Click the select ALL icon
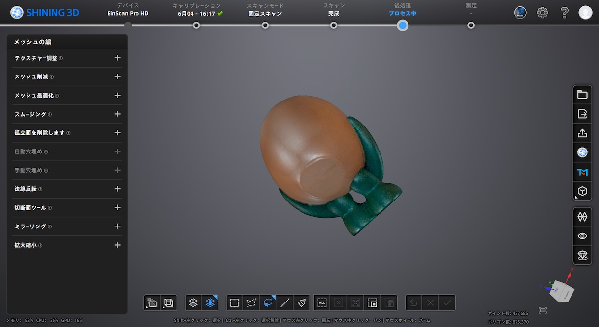 pos(322,303)
